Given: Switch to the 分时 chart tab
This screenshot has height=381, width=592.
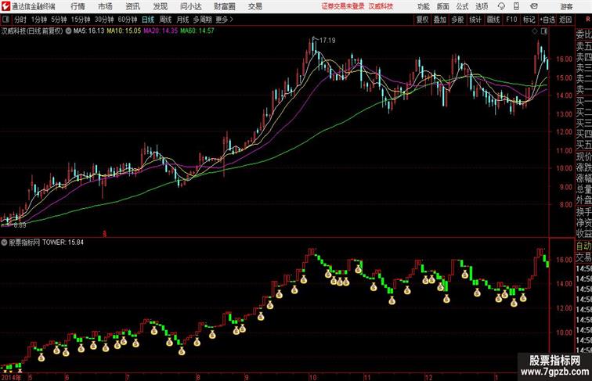Looking at the screenshot, I should 20,20.
